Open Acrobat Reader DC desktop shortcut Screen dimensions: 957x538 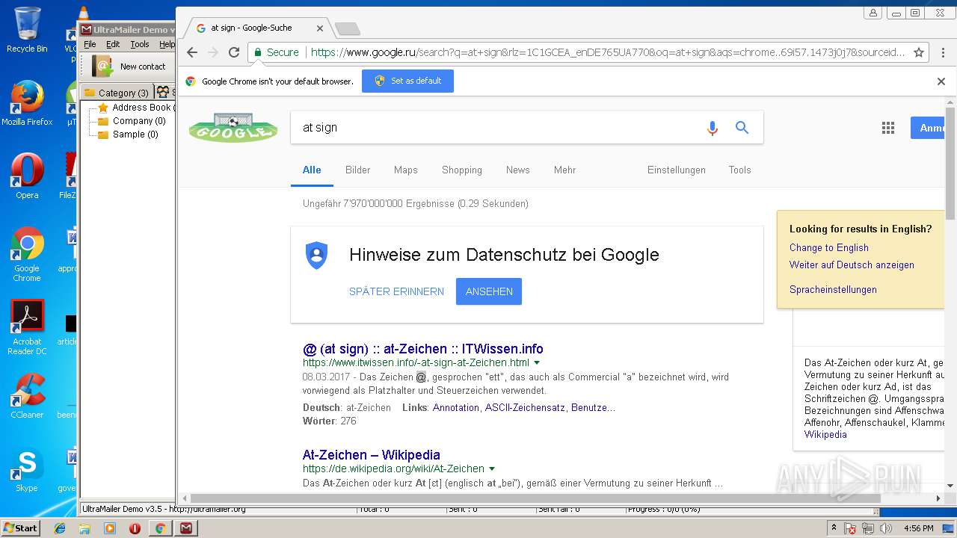click(x=27, y=327)
